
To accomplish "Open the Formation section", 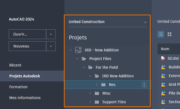I will pyautogui.click(x=18, y=87).
